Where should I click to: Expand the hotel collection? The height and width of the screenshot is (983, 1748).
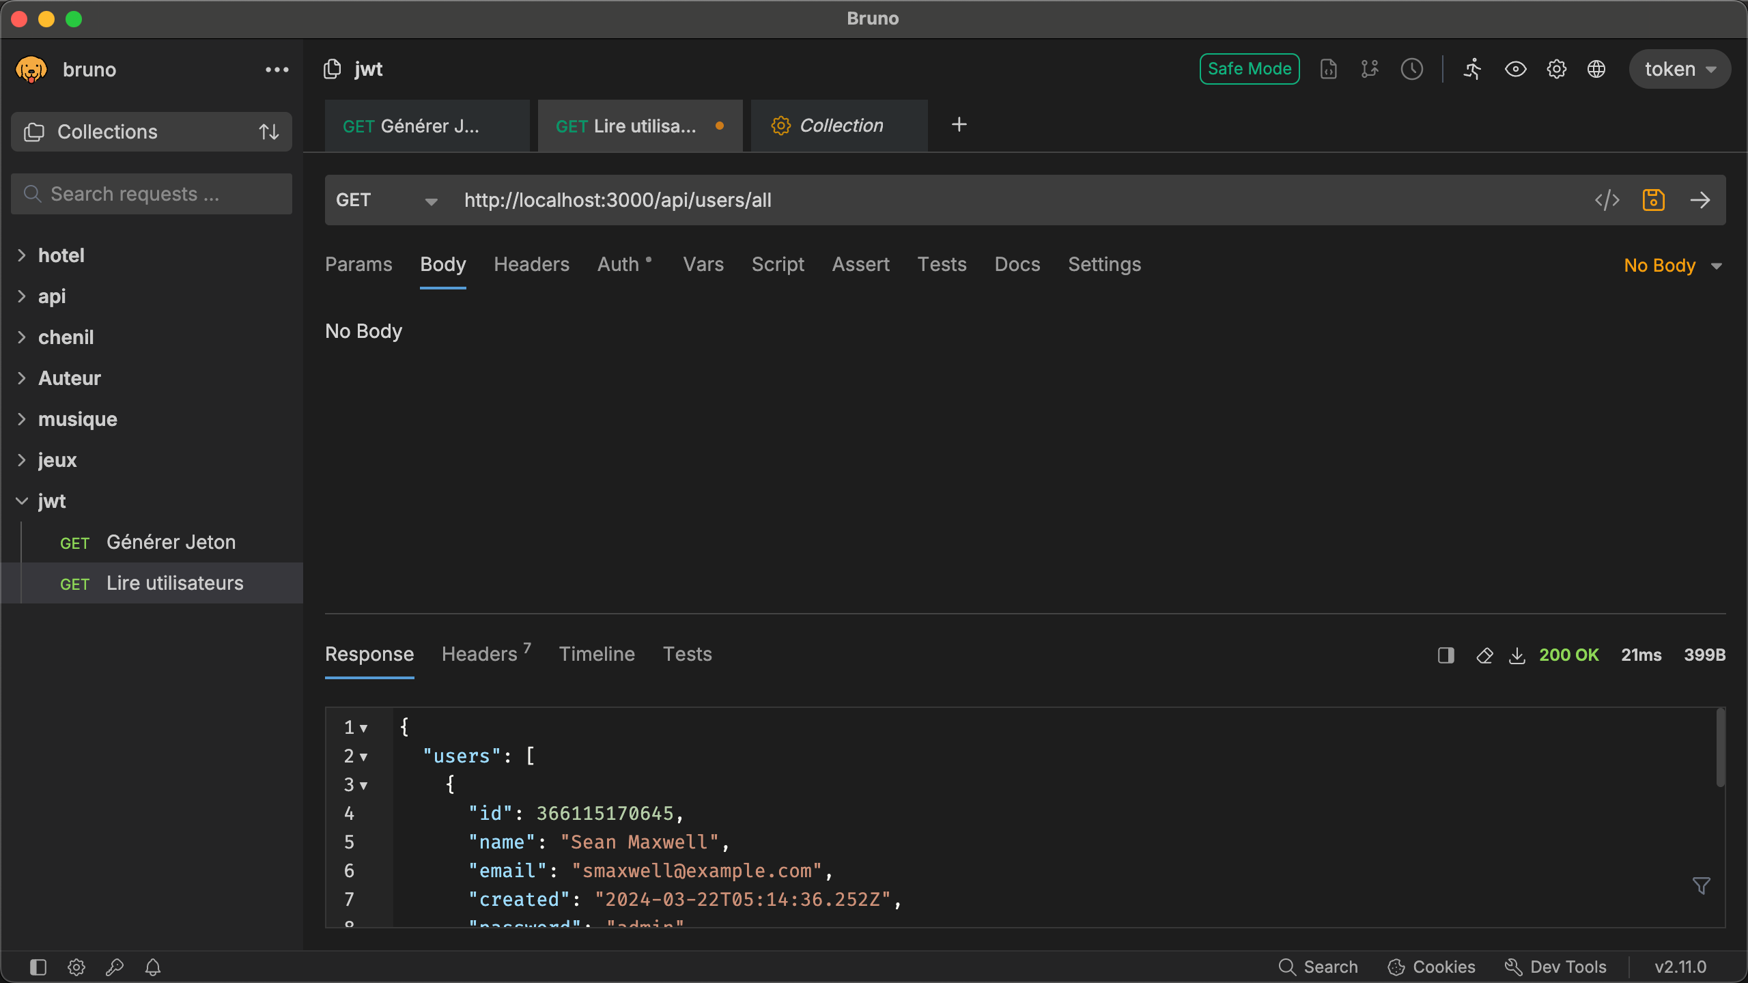(x=61, y=255)
